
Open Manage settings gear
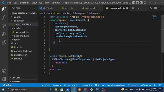(x=4, y=79)
